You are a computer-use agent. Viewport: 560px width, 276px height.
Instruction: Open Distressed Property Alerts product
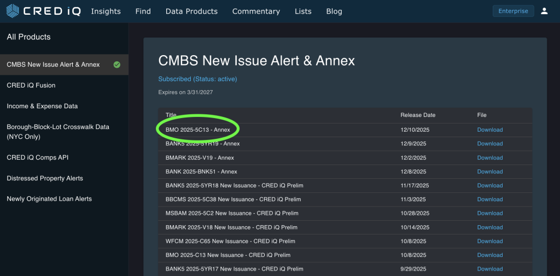pyautogui.click(x=45, y=178)
